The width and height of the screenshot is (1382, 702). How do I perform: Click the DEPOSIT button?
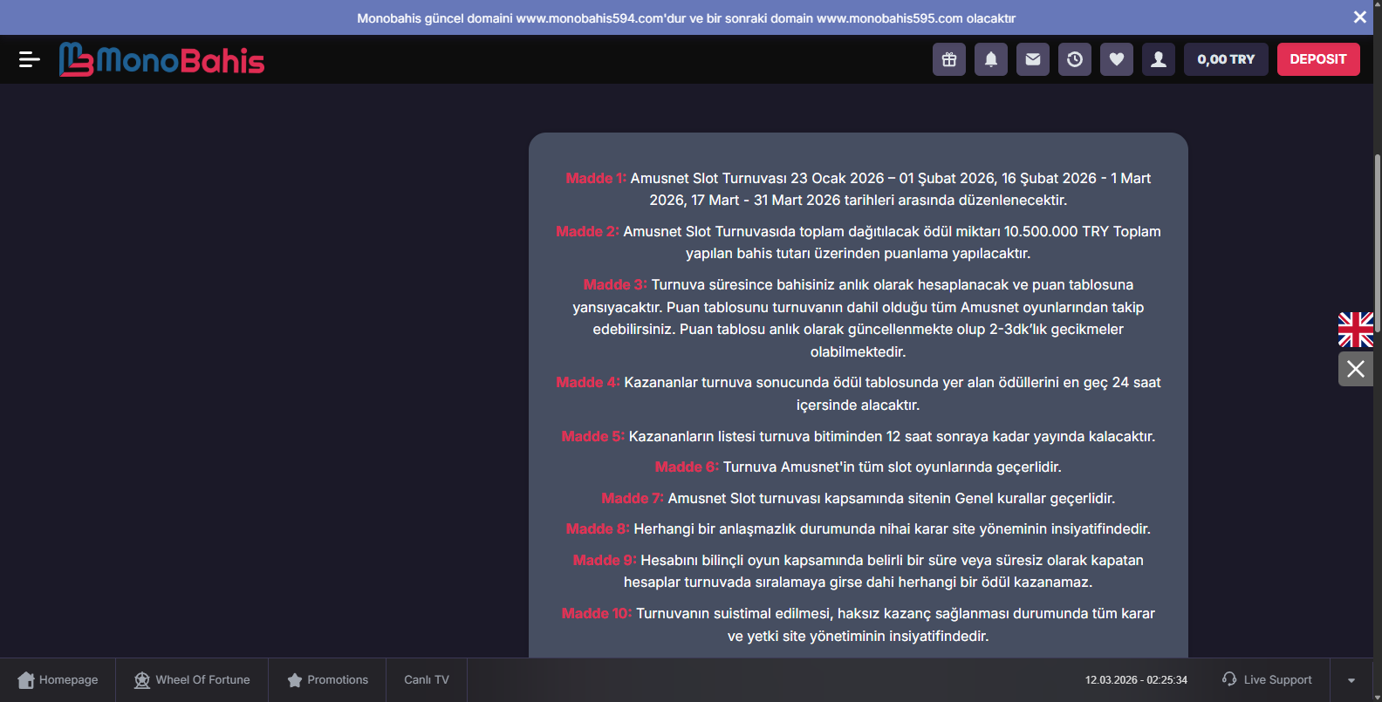click(x=1317, y=59)
